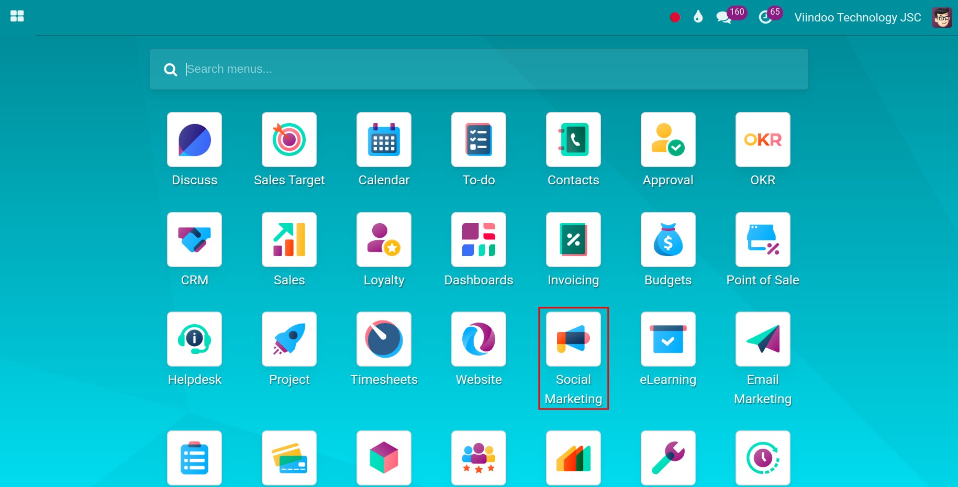958x487 pixels.
Task: Open the Budgets app
Action: (668, 239)
